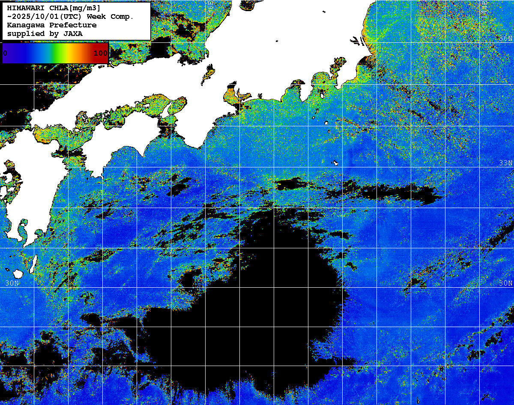Click the round white island near left 30N label

click(x=18, y=273)
